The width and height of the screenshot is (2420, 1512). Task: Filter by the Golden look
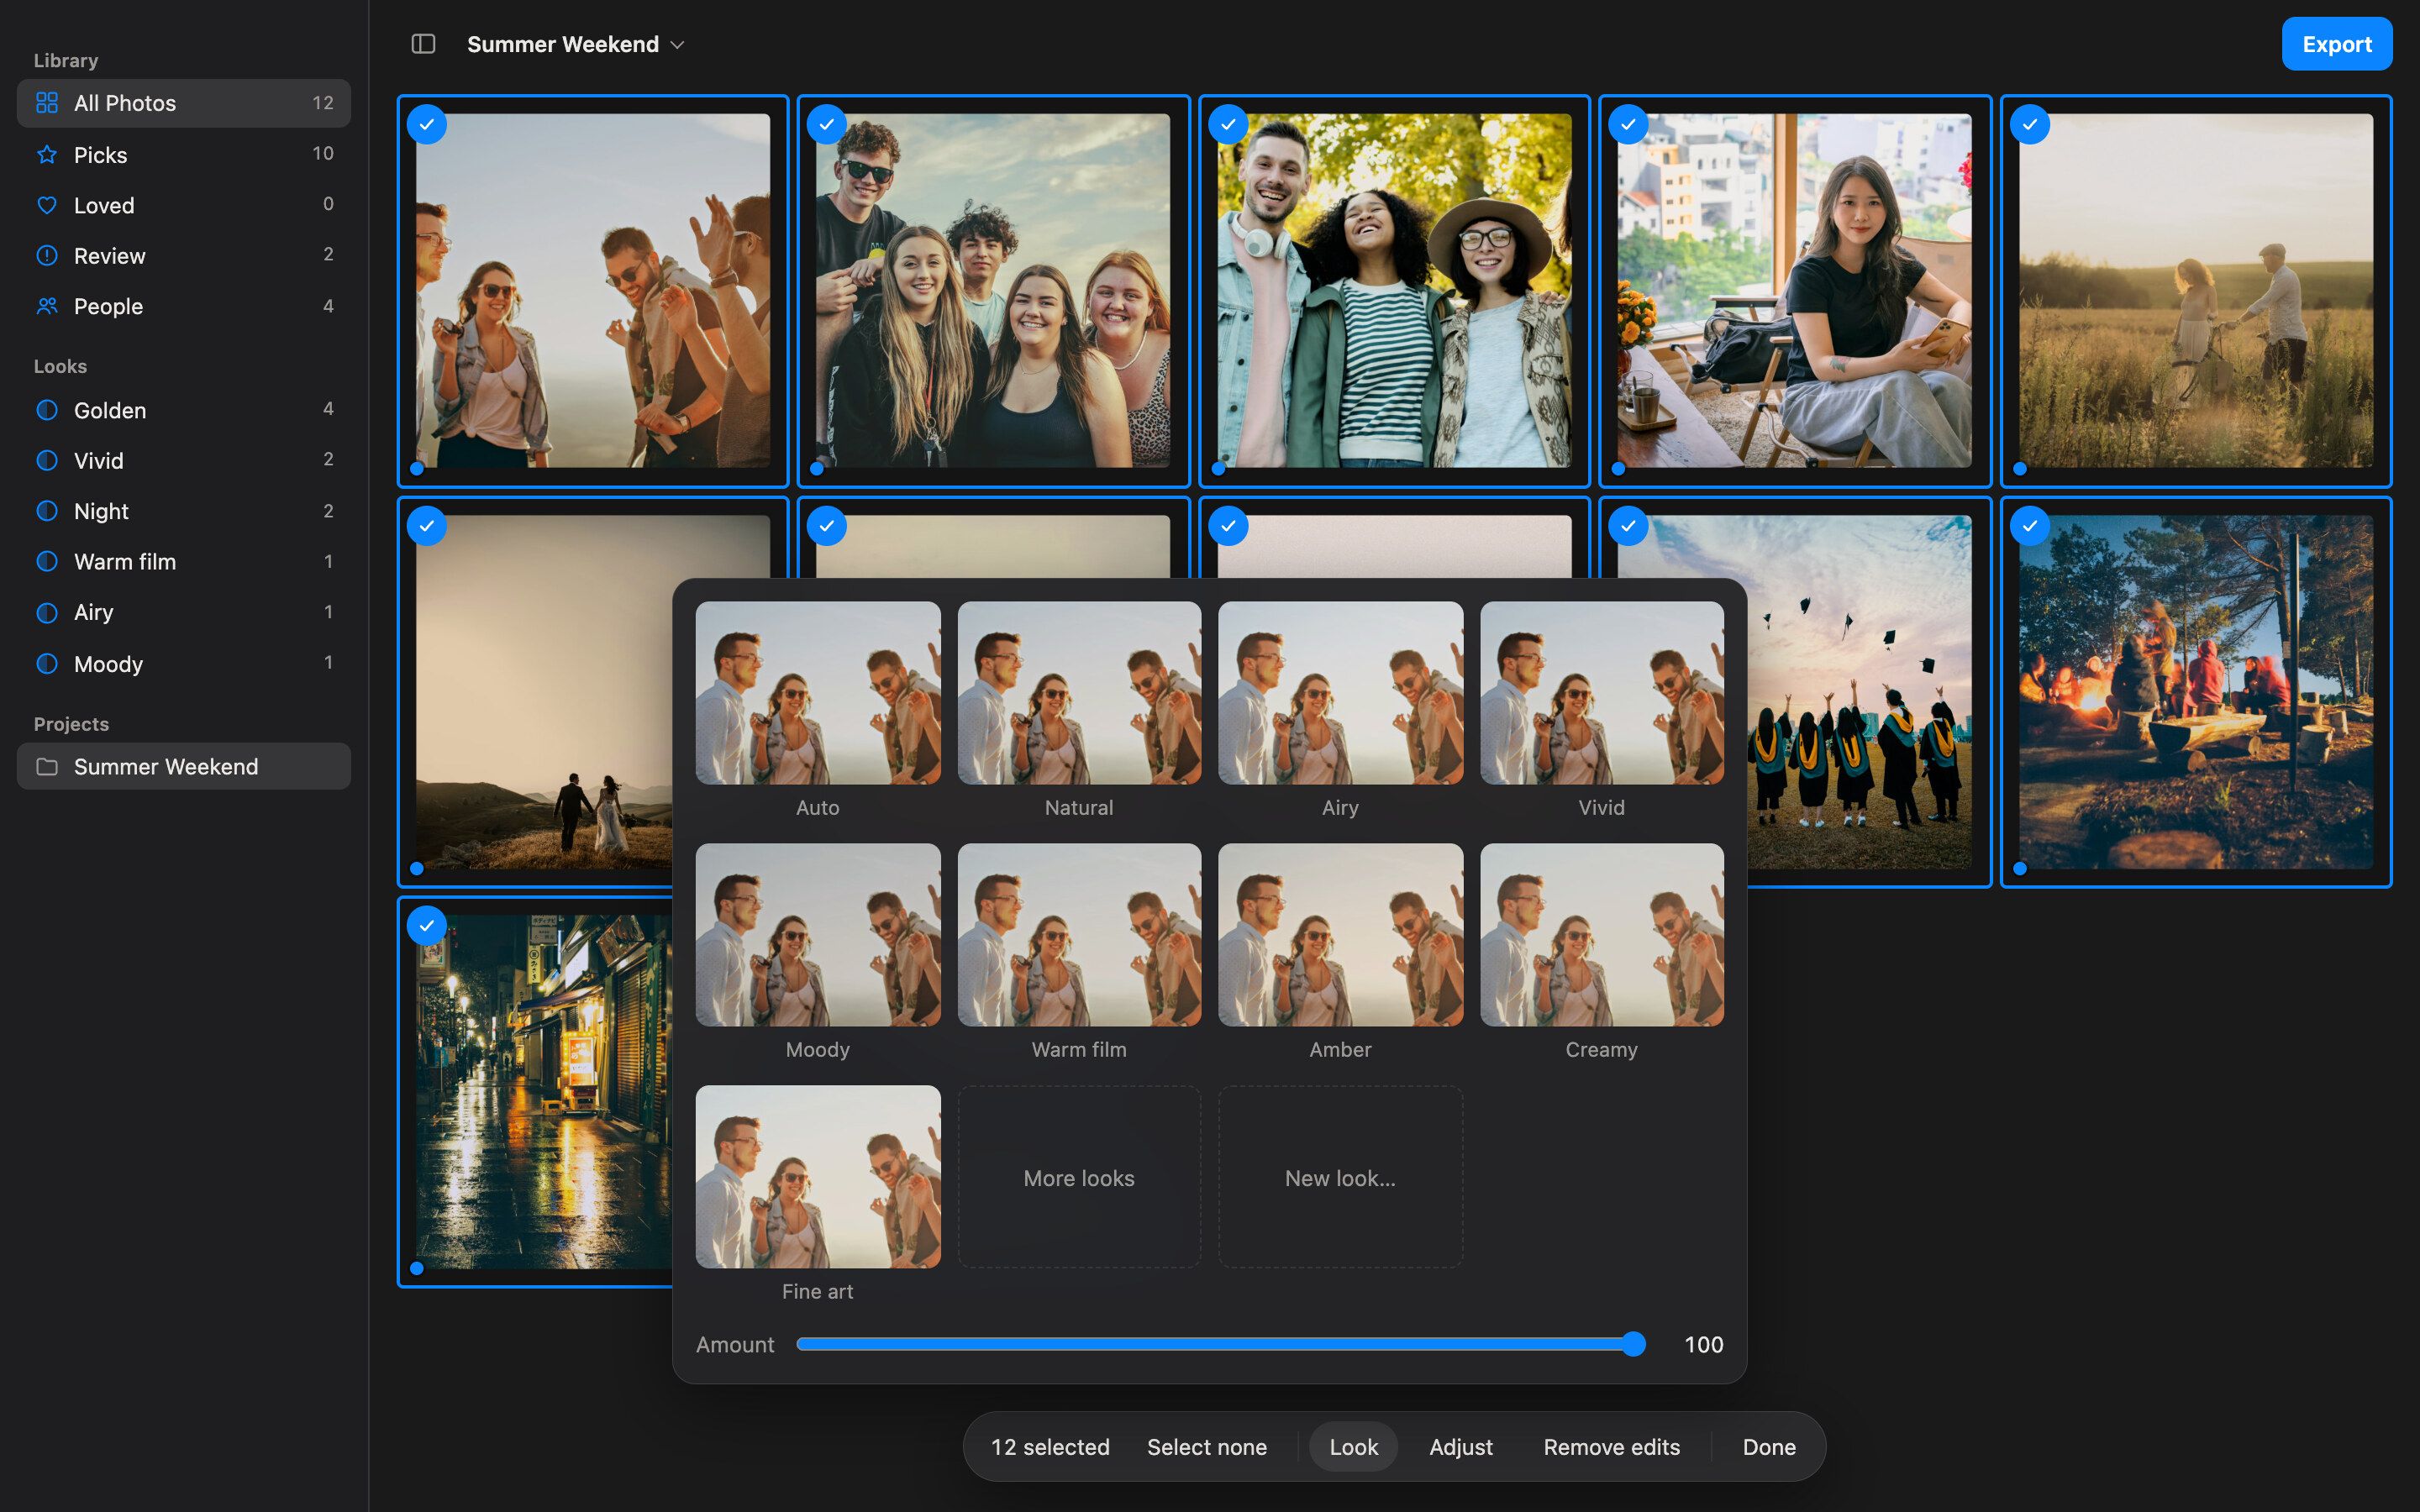(x=184, y=410)
